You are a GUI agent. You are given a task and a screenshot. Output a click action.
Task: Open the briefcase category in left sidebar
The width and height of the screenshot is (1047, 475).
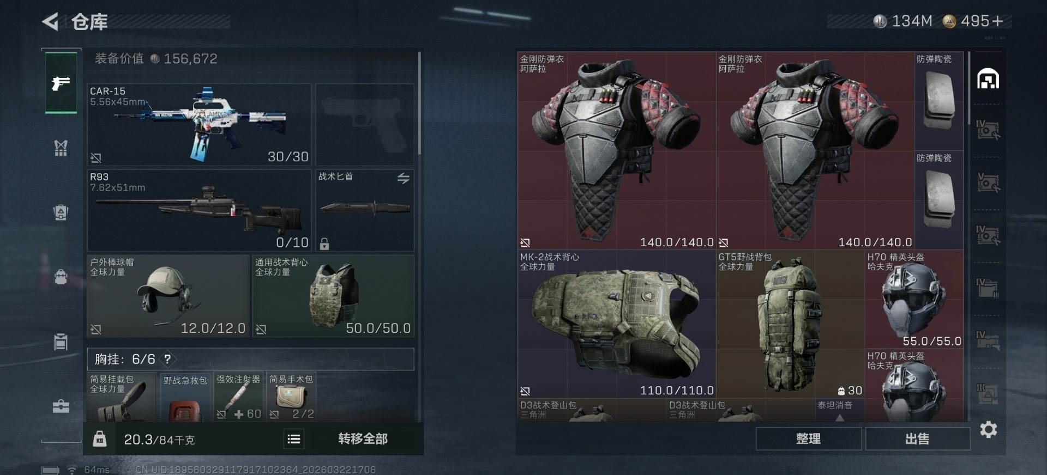tap(61, 406)
